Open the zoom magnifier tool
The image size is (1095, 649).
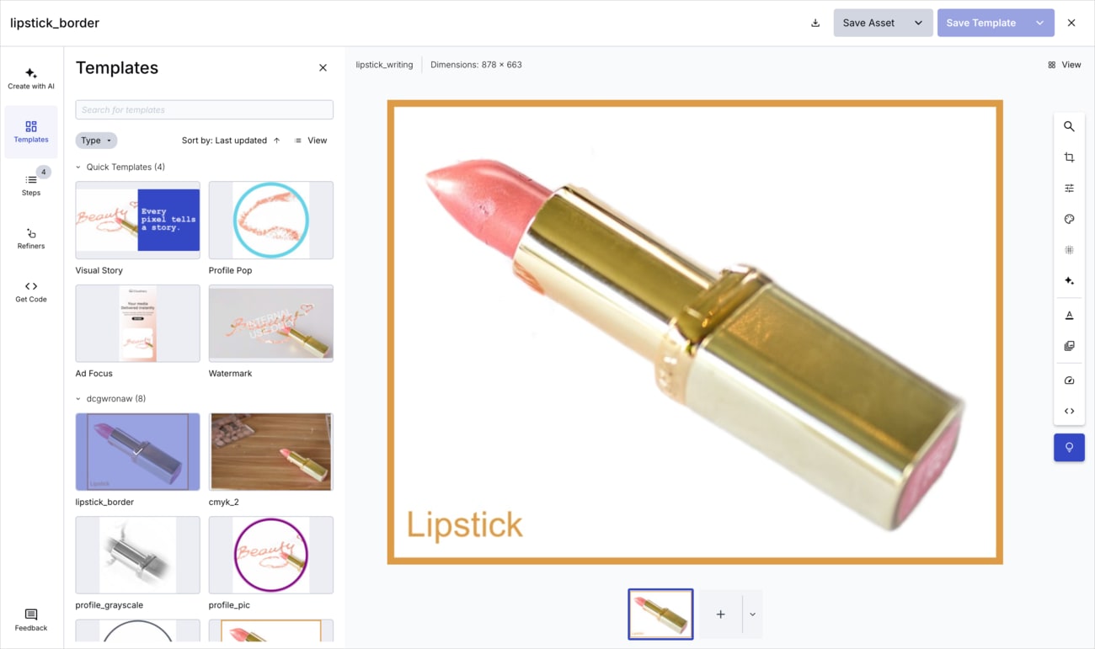1069,126
